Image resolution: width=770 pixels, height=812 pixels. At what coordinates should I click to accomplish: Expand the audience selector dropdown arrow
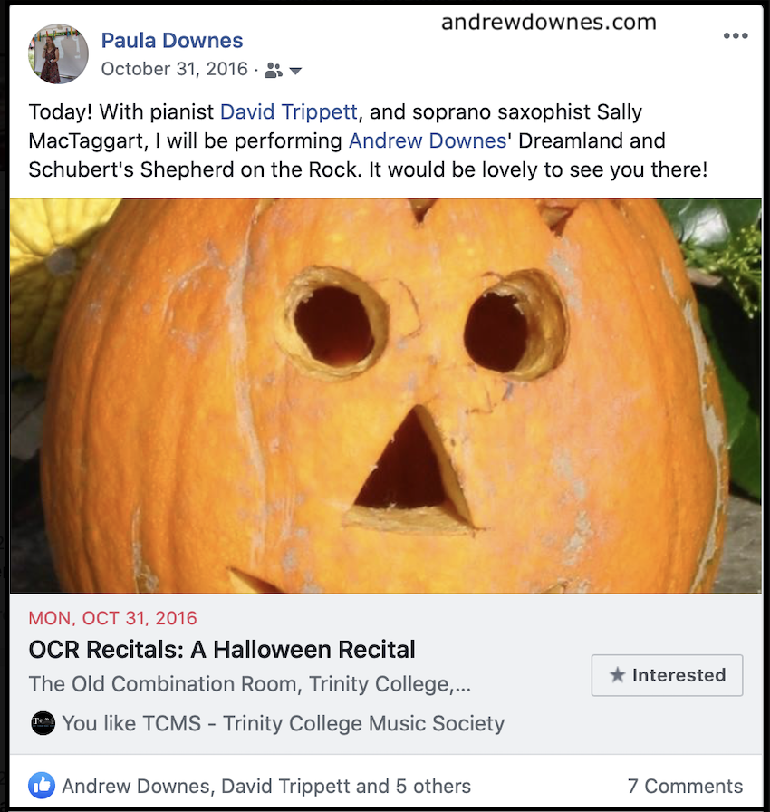click(x=294, y=71)
